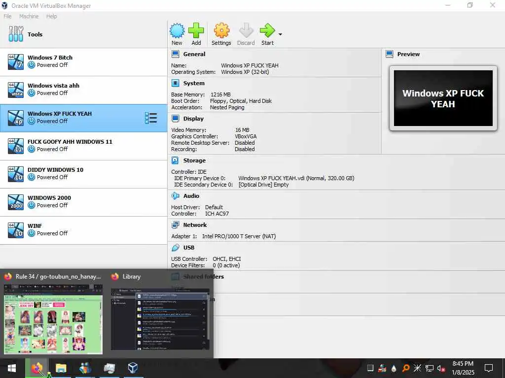The image size is (505, 378).
Task: Open the Network section header
Action: [x=195, y=224]
